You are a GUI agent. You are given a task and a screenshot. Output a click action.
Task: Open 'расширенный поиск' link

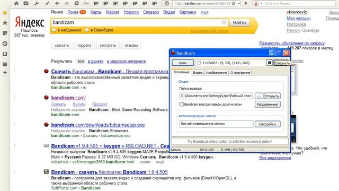[x=209, y=31]
